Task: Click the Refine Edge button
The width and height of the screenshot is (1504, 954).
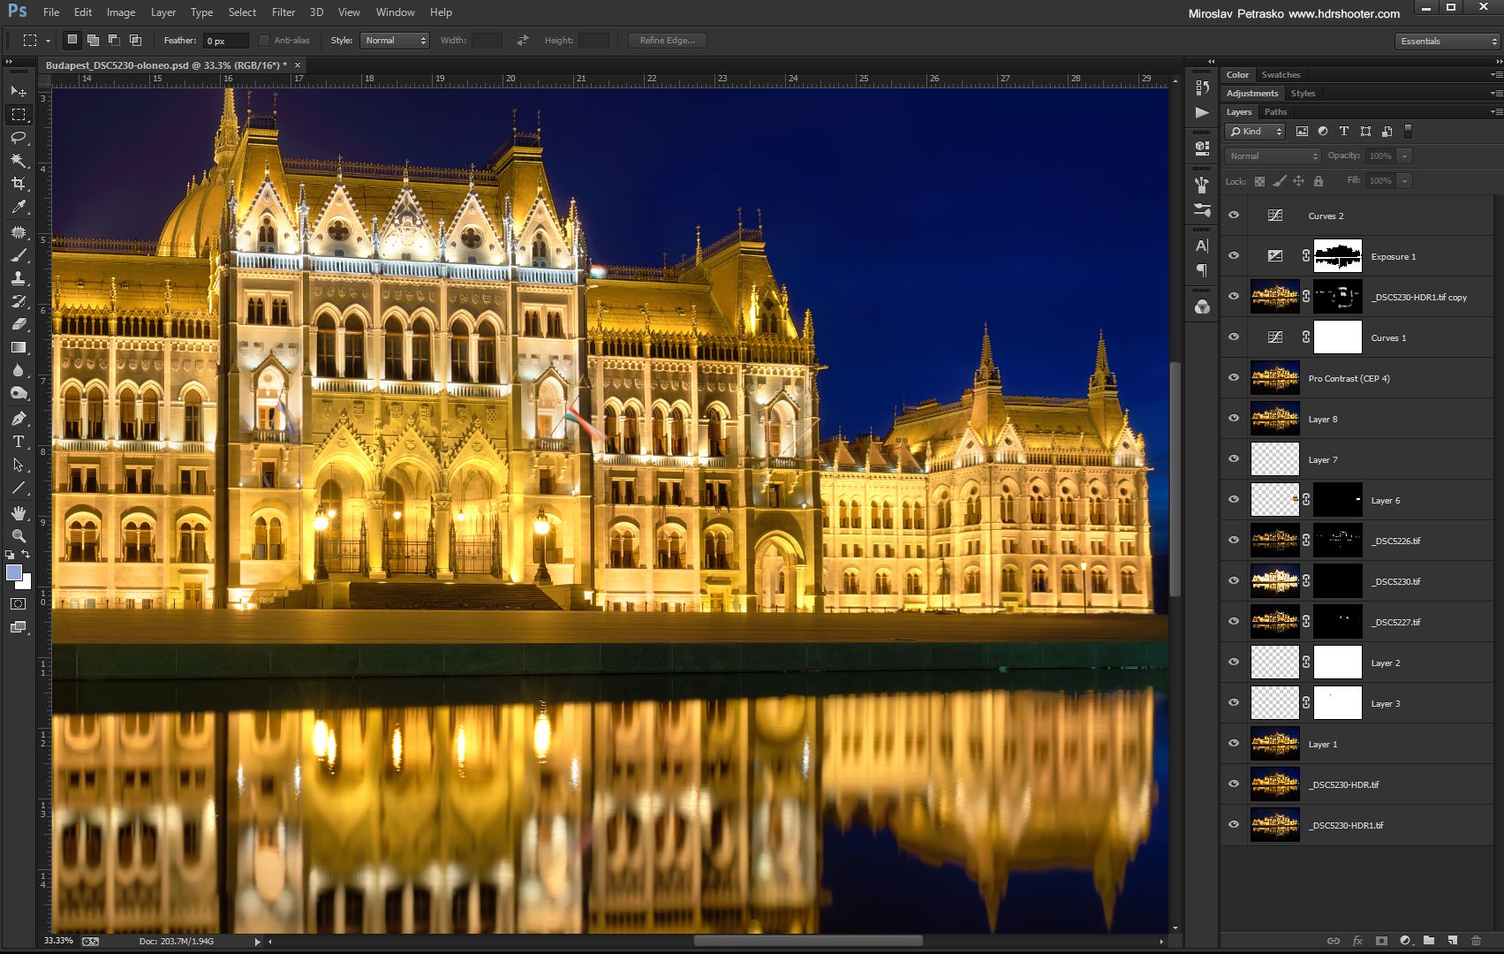Action: tap(667, 40)
